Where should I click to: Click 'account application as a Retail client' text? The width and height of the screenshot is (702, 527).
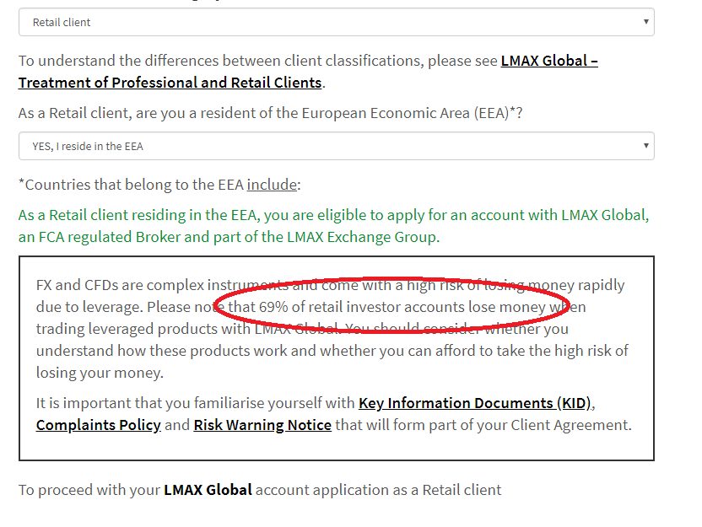(x=378, y=490)
